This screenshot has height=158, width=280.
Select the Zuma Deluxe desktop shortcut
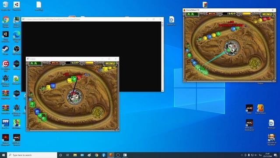(260, 109)
